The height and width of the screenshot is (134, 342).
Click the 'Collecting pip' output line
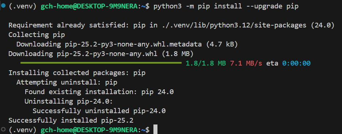(x=37, y=35)
